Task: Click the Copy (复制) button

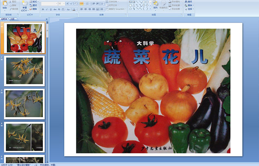Action: click(x=13, y=5)
